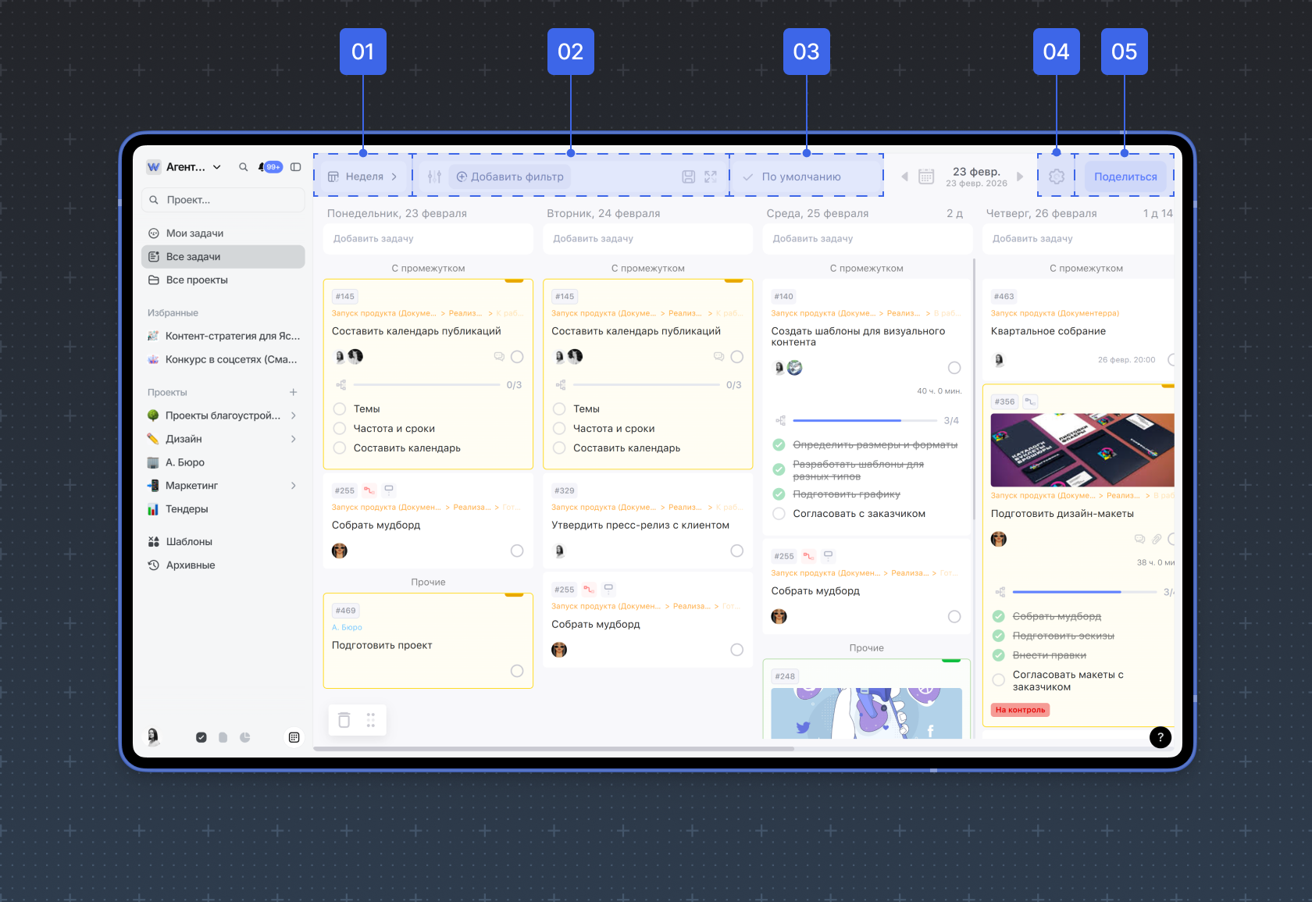Click 'Добавить задачу' field under Monday

[x=427, y=239]
